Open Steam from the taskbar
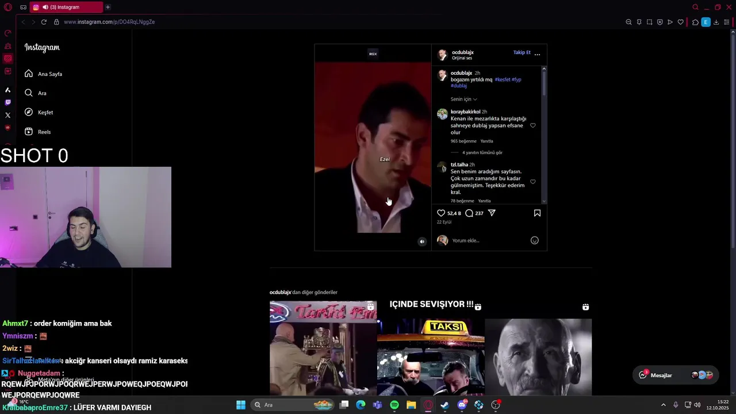Screen dimensions: 736x414 445,405
